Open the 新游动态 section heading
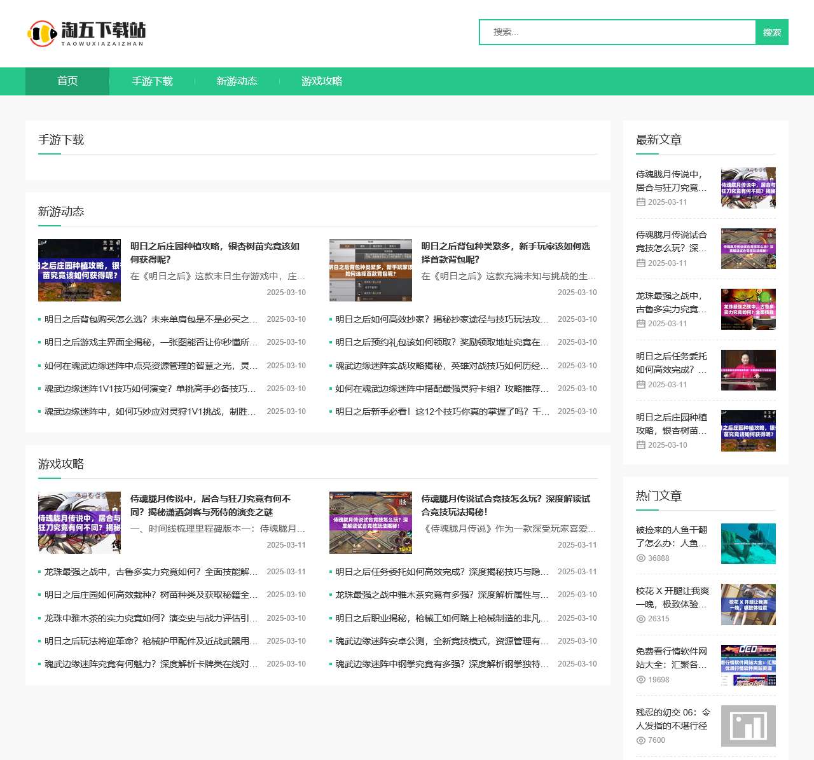The width and height of the screenshot is (814, 760). [61, 212]
